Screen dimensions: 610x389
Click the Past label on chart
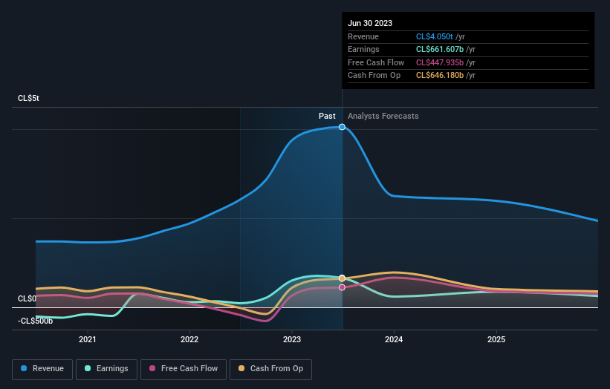coord(327,116)
